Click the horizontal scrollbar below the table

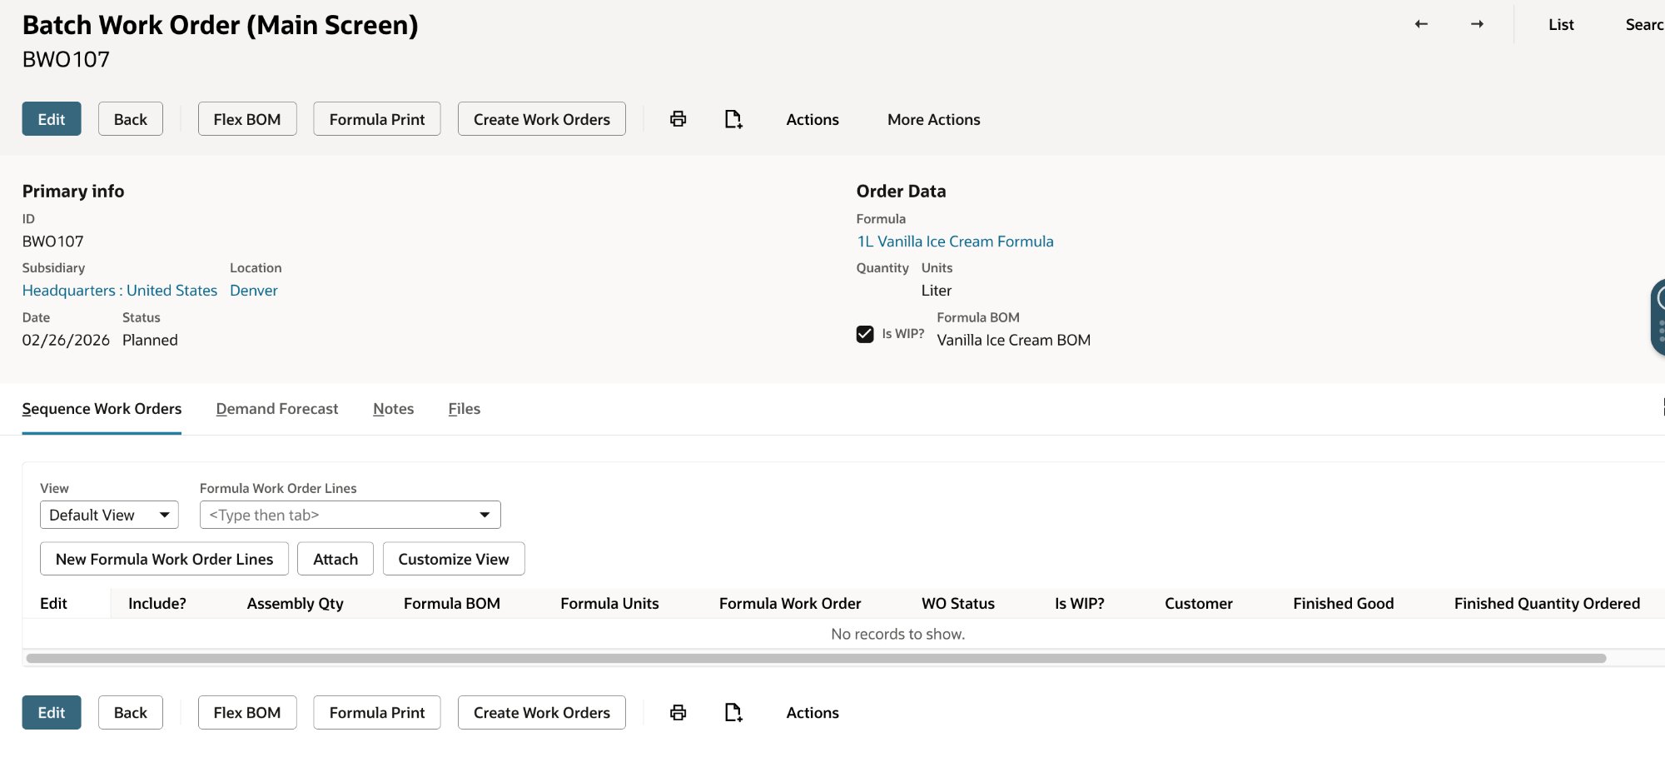click(x=816, y=658)
